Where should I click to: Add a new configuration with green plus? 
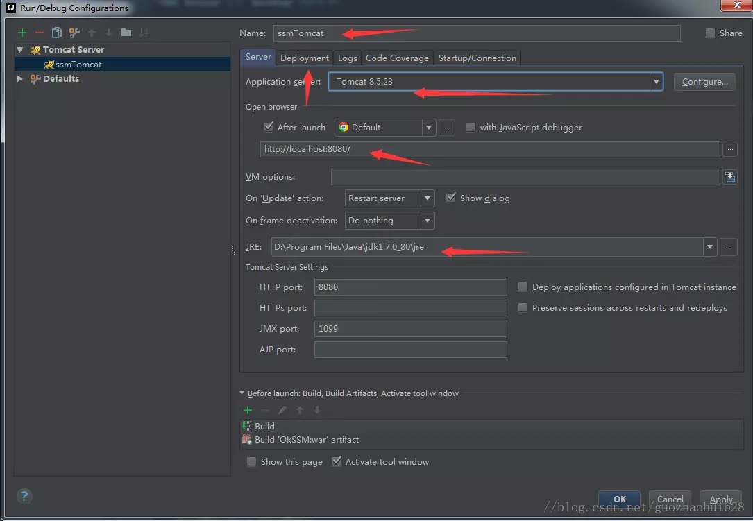coord(22,33)
